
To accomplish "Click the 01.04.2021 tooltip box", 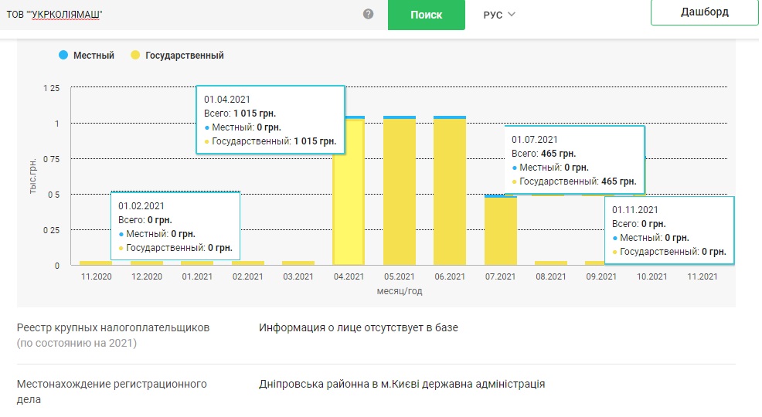I will [x=269, y=120].
